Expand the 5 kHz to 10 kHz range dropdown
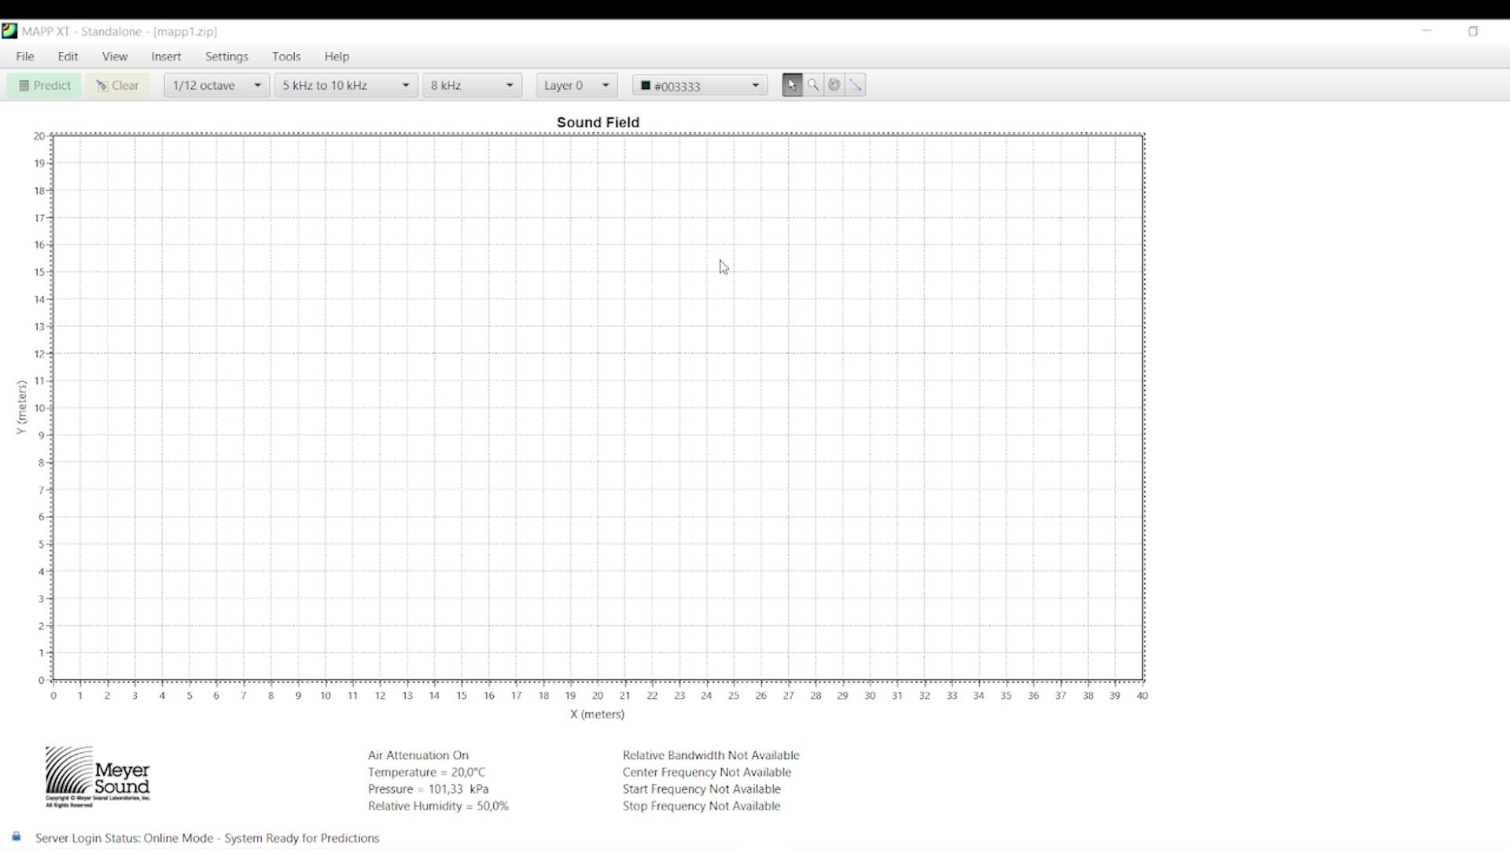1510x849 pixels. (345, 85)
